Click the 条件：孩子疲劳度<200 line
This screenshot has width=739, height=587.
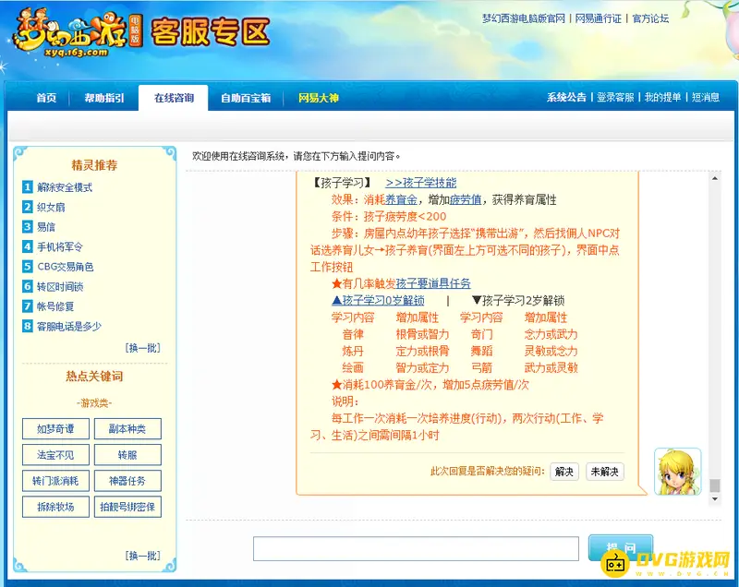click(x=389, y=217)
